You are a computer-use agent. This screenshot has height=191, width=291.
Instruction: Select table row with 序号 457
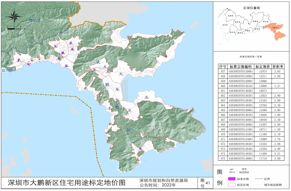(x=251, y=71)
